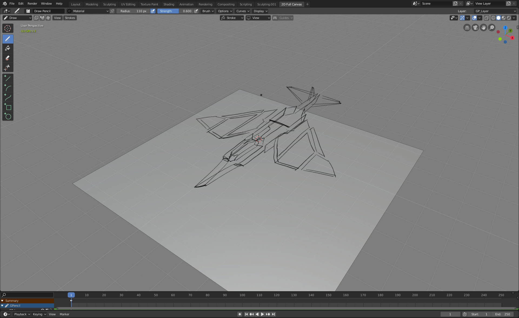This screenshot has height=318, width=519.
Task: Toggle radius pressure sensitivity button
Action: 153,11
